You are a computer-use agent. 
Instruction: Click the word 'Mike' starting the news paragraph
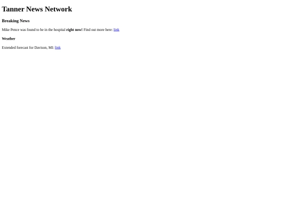[5, 30]
